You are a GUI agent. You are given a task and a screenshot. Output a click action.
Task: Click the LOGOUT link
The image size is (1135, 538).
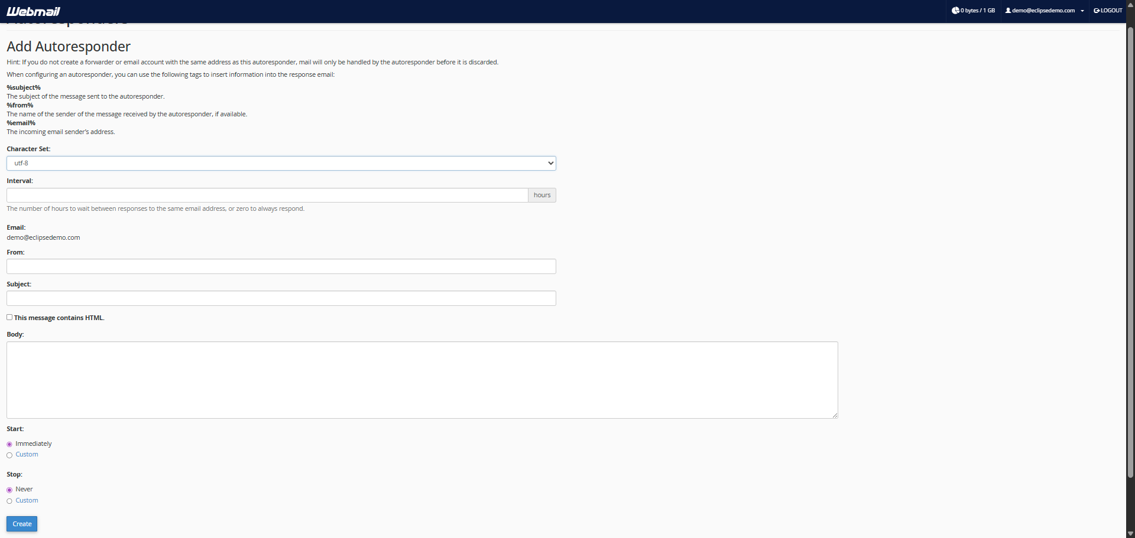click(1111, 11)
